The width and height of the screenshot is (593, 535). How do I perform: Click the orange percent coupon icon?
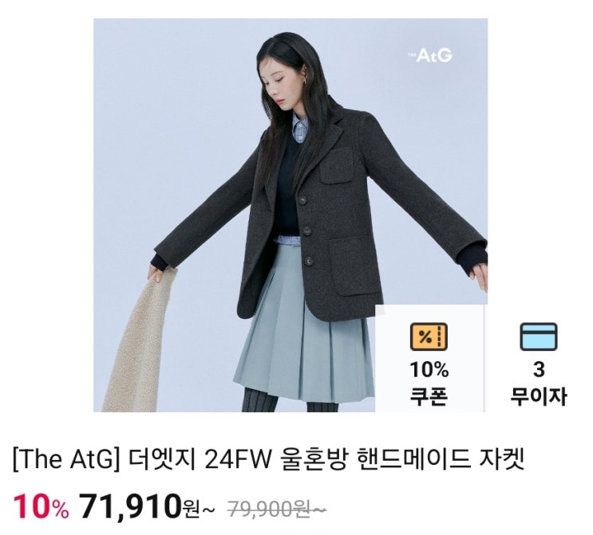[x=429, y=336]
